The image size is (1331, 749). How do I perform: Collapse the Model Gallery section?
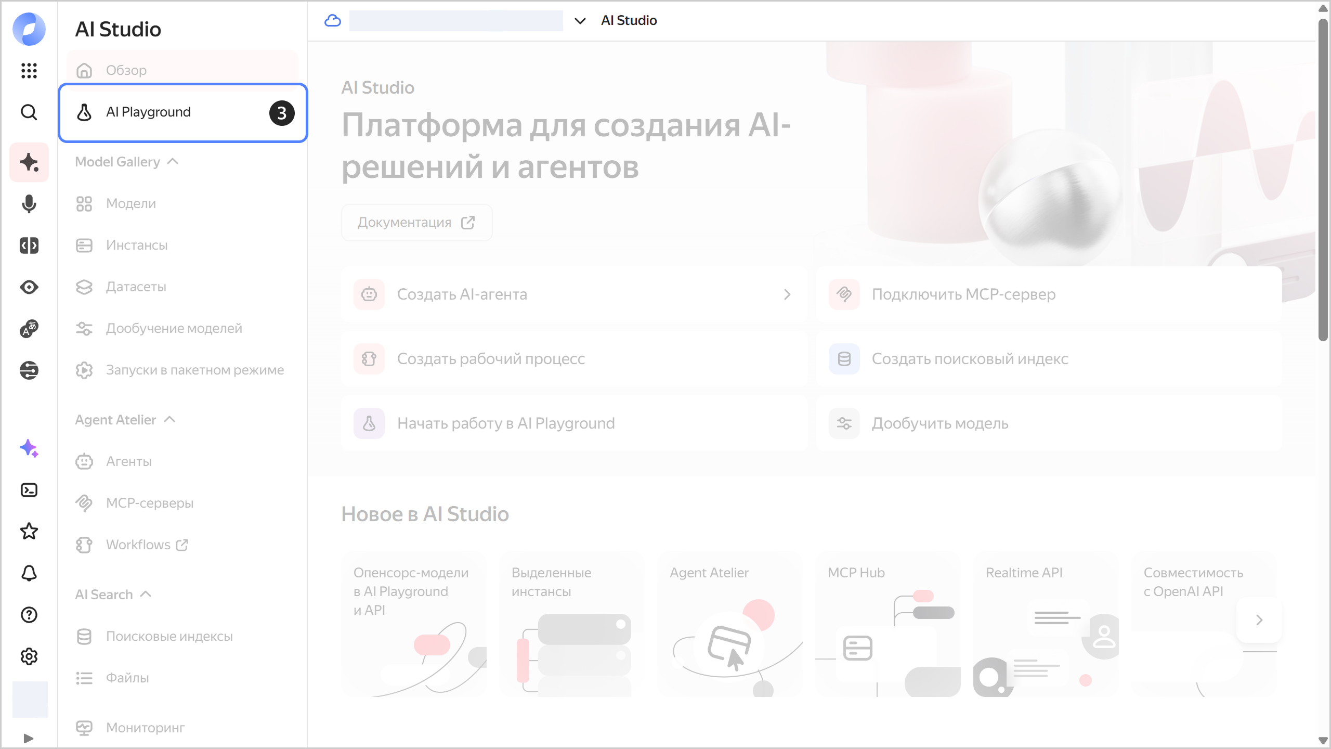click(x=173, y=161)
